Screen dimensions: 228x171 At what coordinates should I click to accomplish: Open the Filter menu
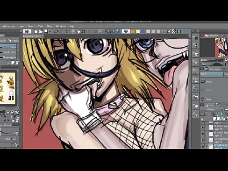coord(50,26)
